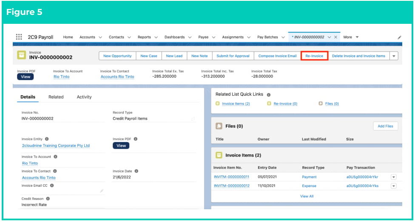Click the change Record Type icon
415x222 pixels.
click(193, 119)
